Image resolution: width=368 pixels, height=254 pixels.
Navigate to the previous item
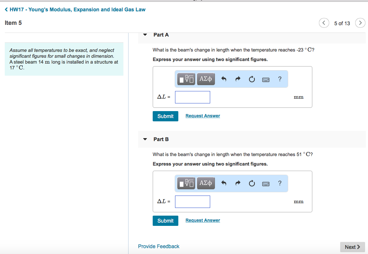[324, 23]
